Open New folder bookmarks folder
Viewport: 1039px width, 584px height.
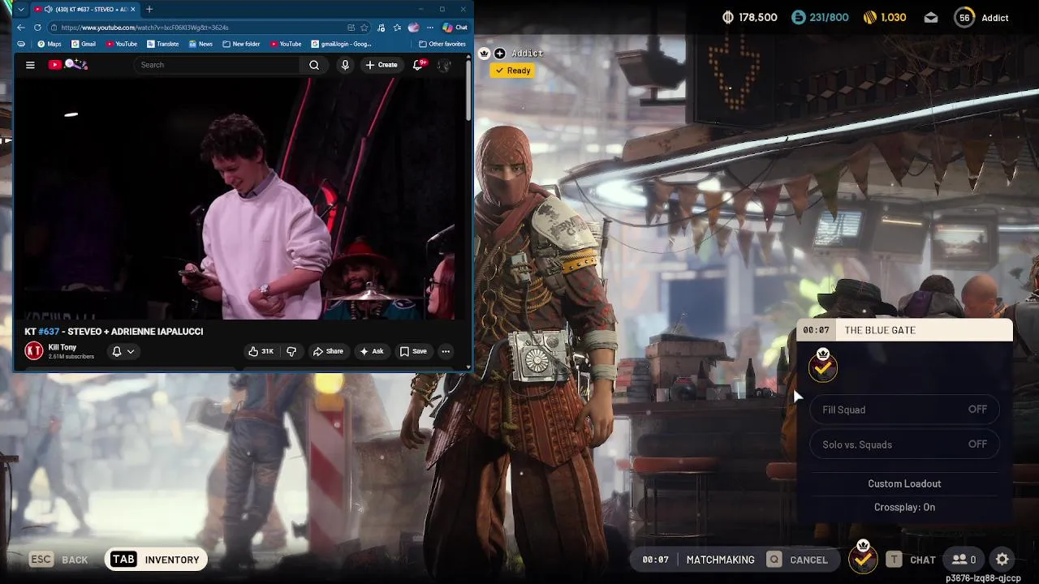(x=241, y=44)
